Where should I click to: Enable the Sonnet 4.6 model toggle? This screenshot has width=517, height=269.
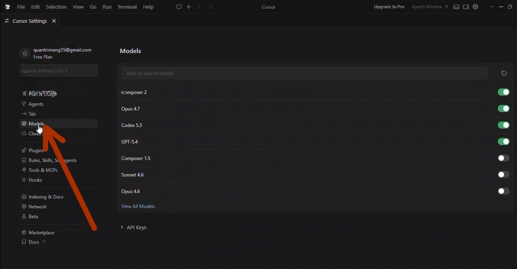(x=504, y=175)
